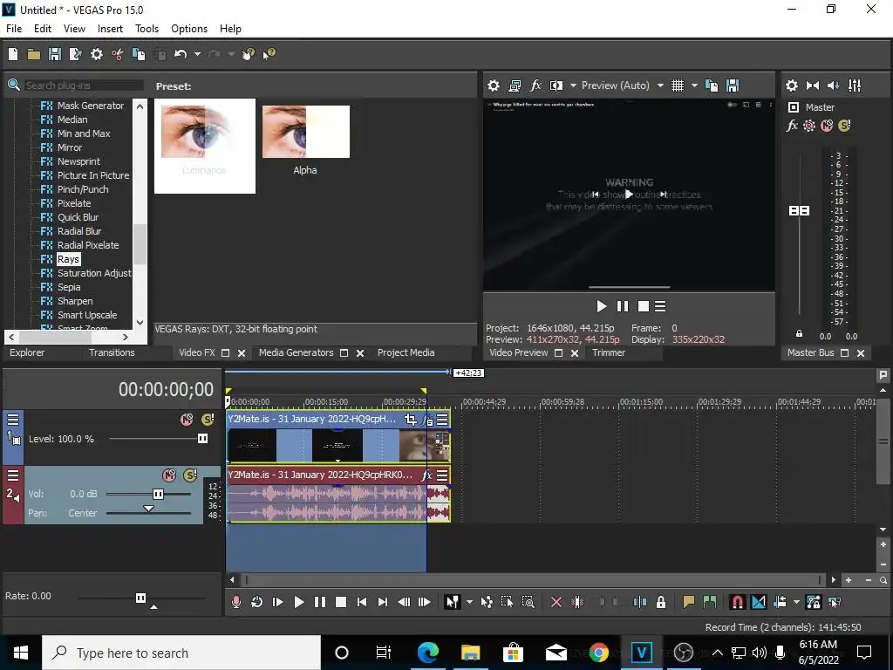Save preview snapshot to file icon
The image size is (893, 670).
point(733,85)
